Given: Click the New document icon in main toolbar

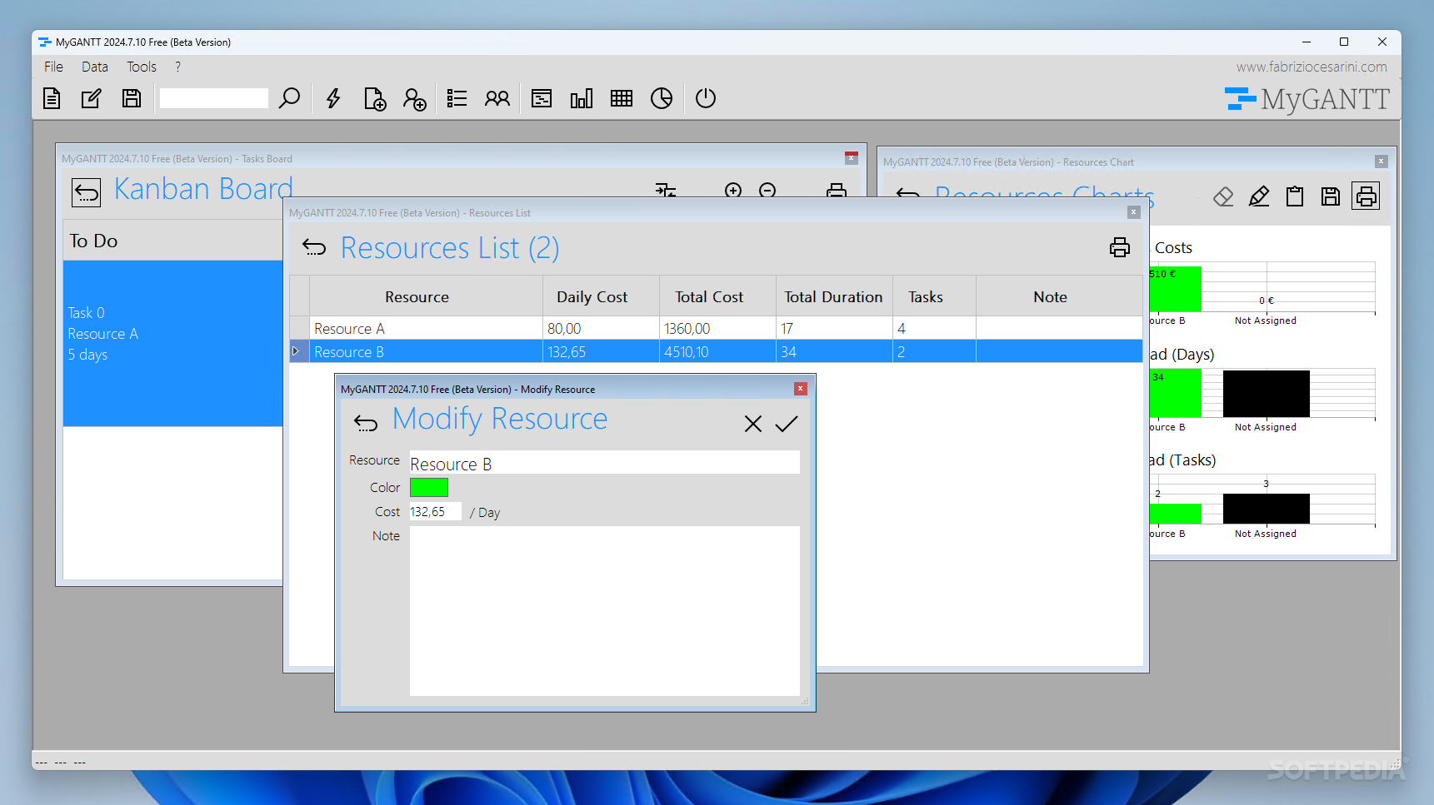Looking at the screenshot, I should click(x=52, y=98).
